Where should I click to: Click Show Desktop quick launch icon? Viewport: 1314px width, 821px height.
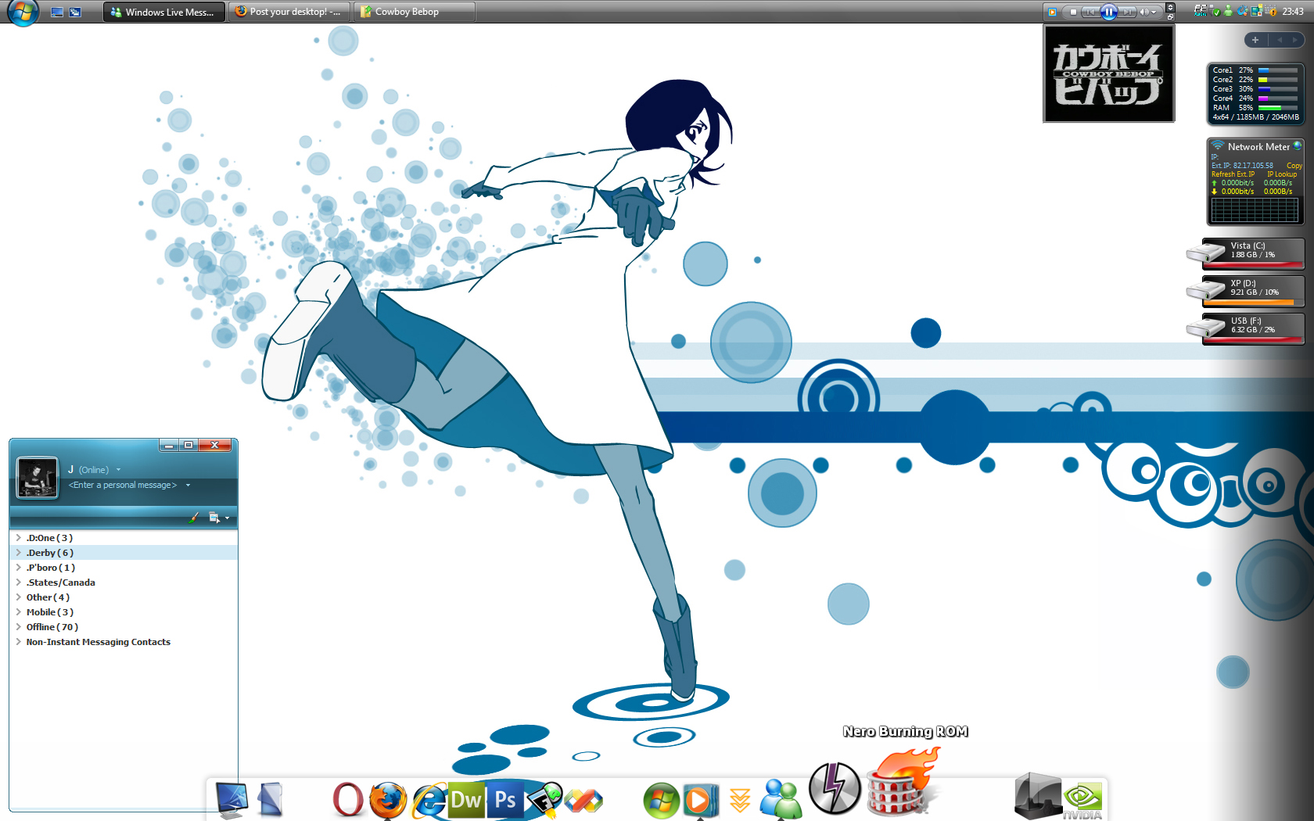(x=57, y=13)
